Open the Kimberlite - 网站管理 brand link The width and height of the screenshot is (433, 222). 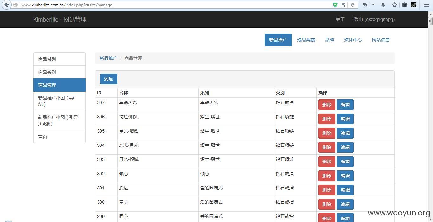60,19
